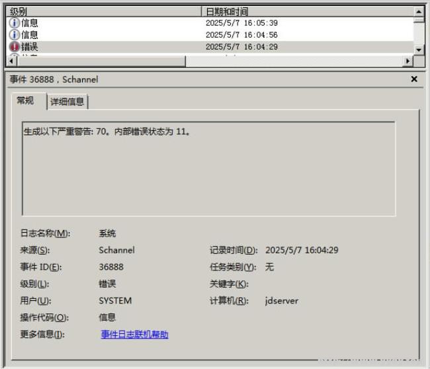The image size is (430, 369).
Task: Click the task category value 无
Action: click(269, 266)
